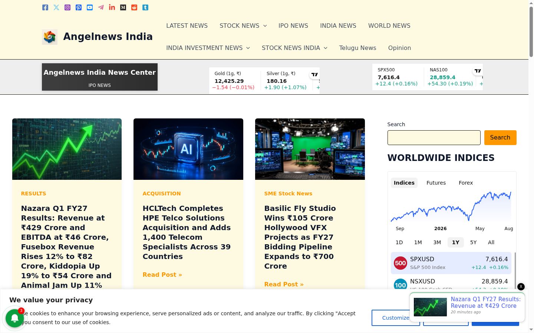The width and height of the screenshot is (534, 333).
Task: Open the Instagram social link
Action: click(x=67, y=7)
